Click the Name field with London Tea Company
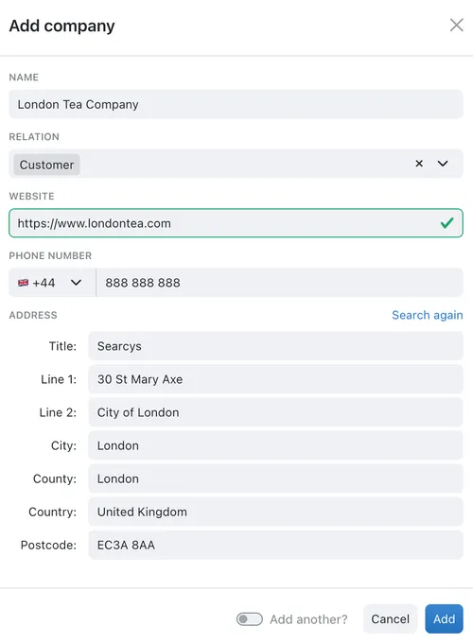 click(236, 104)
